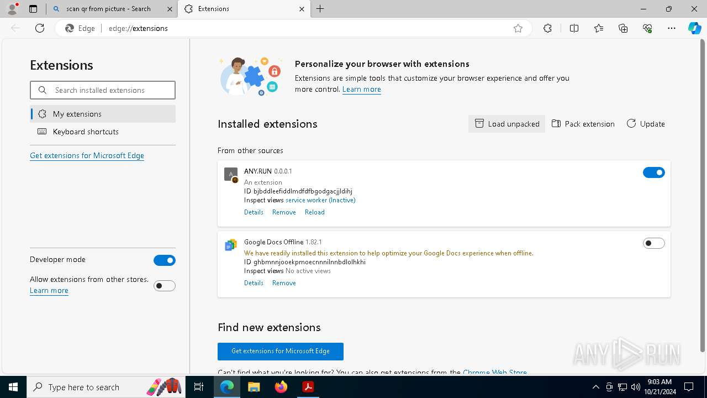Screen dimensions: 707x398
Task: Open Windows Start menu
Action: tap(13, 387)
